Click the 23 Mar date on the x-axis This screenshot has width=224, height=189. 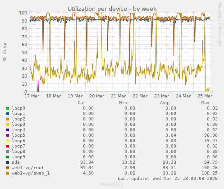click(x=162, y=96)
